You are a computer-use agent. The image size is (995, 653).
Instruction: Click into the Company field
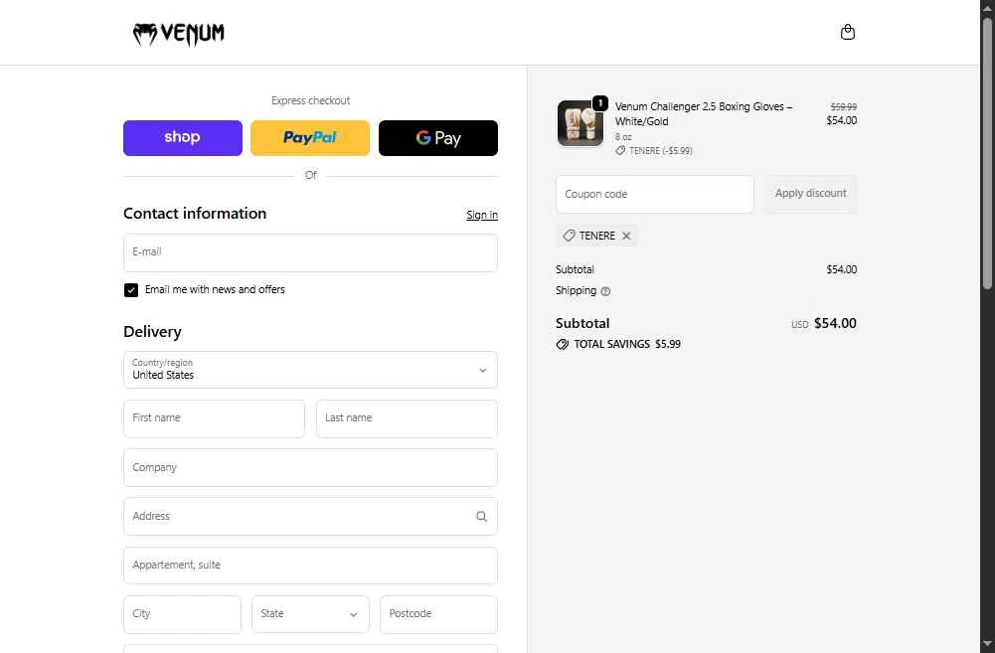tap(310, 468)
